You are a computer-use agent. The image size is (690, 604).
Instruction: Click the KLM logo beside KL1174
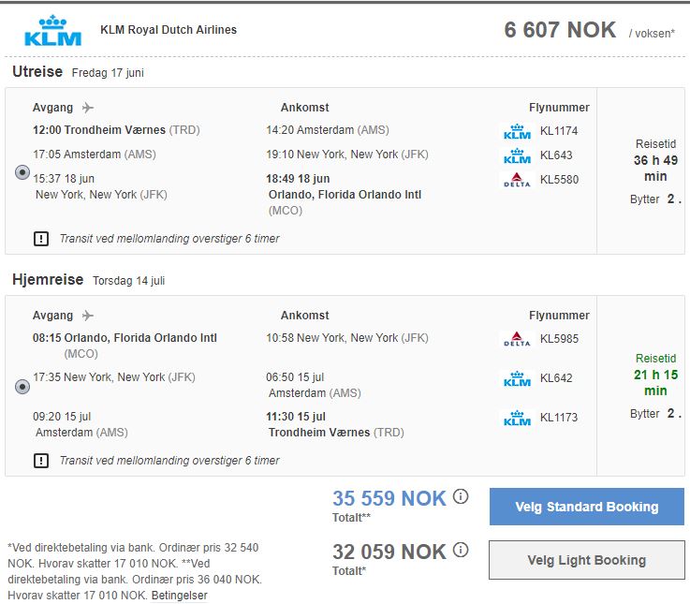coord(517,131)
